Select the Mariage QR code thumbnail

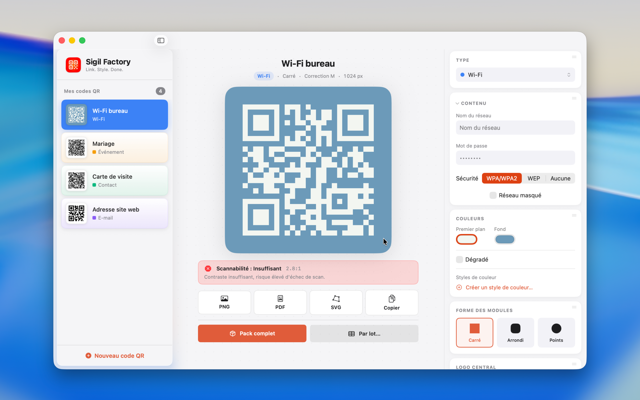coord(76,147)
